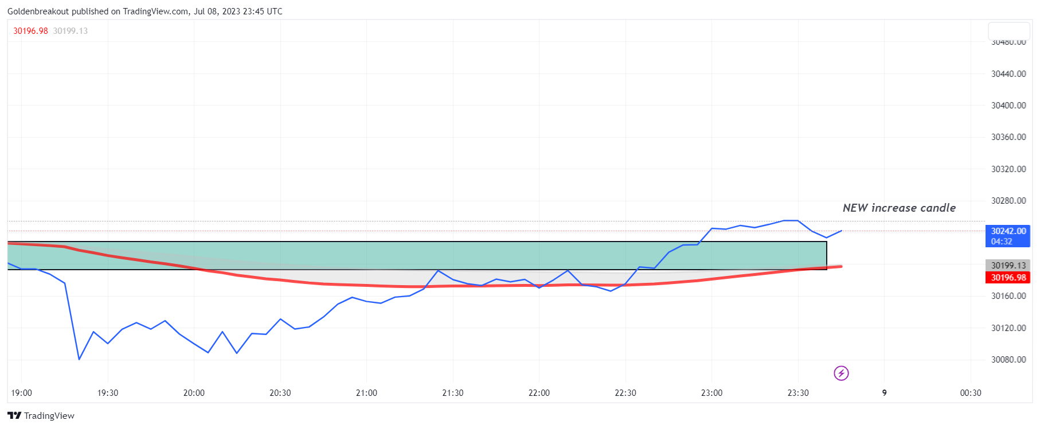Click the 30080.00 price axis label
This screenshot has width=1040, height=428.
[1008, 360]
